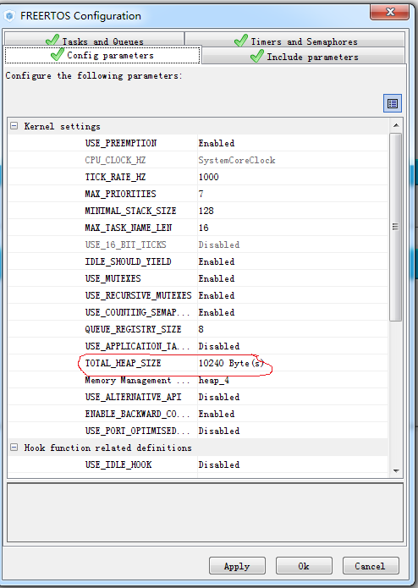This screenshot has height=588, width=418.
Task: Edit MAX_TASK_NAME_LEN value 16
Action: point(204,228)
